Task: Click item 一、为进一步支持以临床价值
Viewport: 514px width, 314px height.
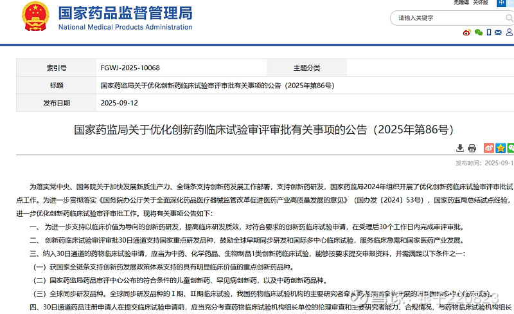Action: click(x=247, y=227)
